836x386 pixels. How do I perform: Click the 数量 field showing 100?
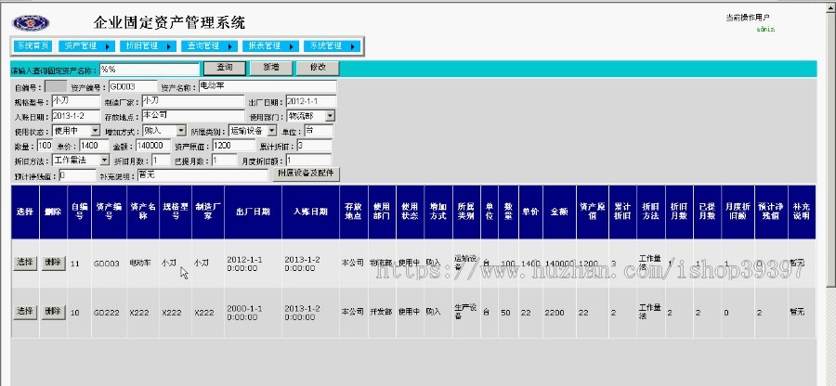[45, 145]
